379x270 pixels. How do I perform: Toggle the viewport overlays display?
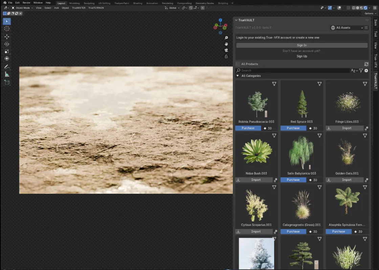pos(339,8)
